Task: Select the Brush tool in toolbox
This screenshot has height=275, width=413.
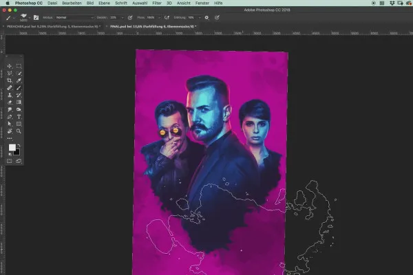Action: coord(19,87)
